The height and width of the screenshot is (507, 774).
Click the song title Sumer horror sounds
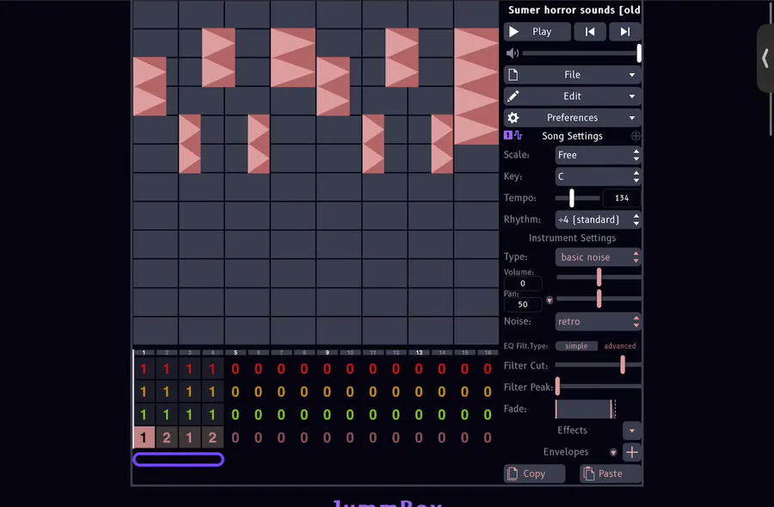[574, 9]
